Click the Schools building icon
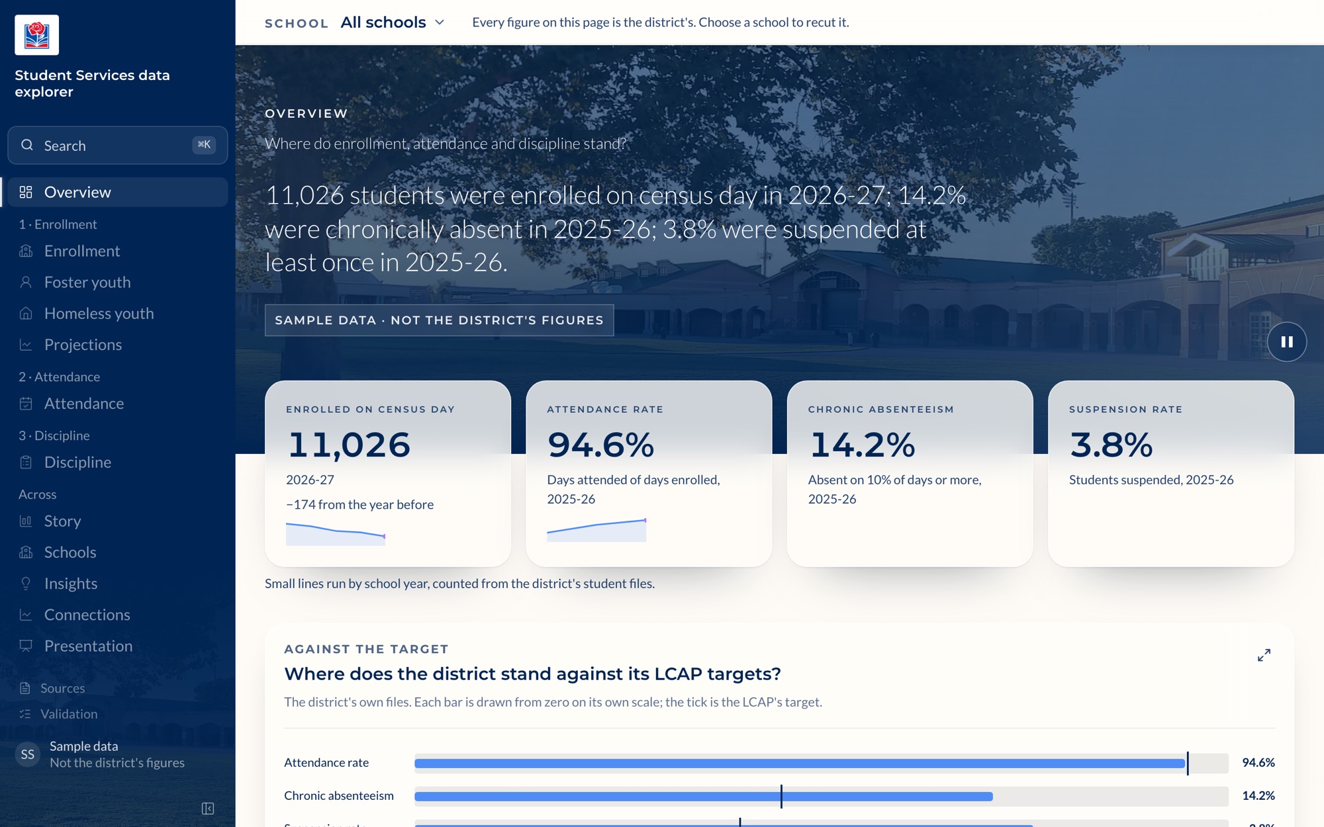The width and height of the screenshot is (1324, 827). click(26, 552)
